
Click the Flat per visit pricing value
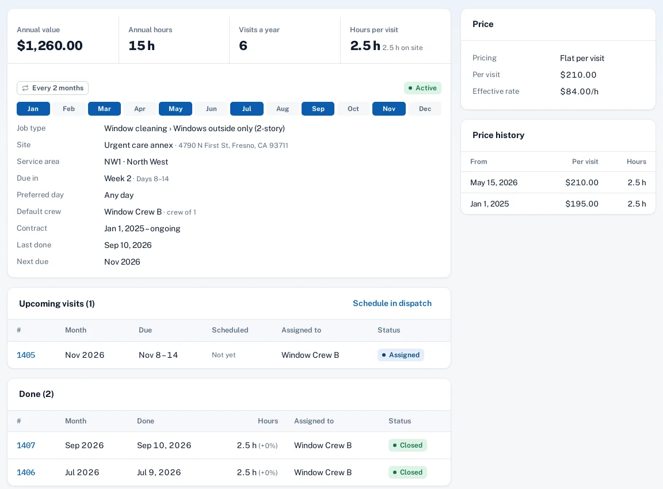click(582, 58)
